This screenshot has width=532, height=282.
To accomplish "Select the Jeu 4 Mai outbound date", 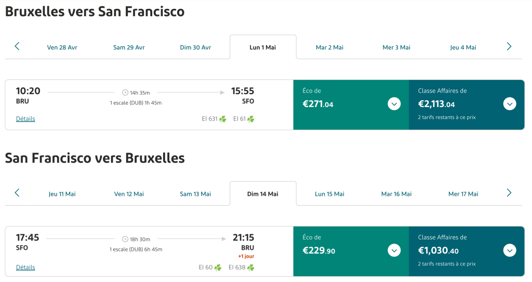I will click(463, 47).
